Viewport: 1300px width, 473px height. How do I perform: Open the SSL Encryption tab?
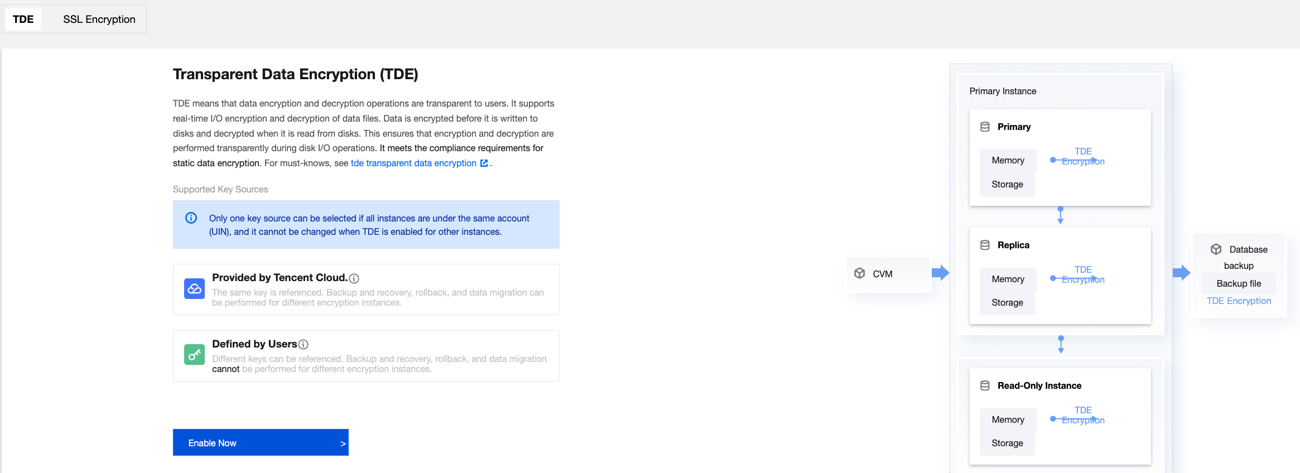click(99, 19)
